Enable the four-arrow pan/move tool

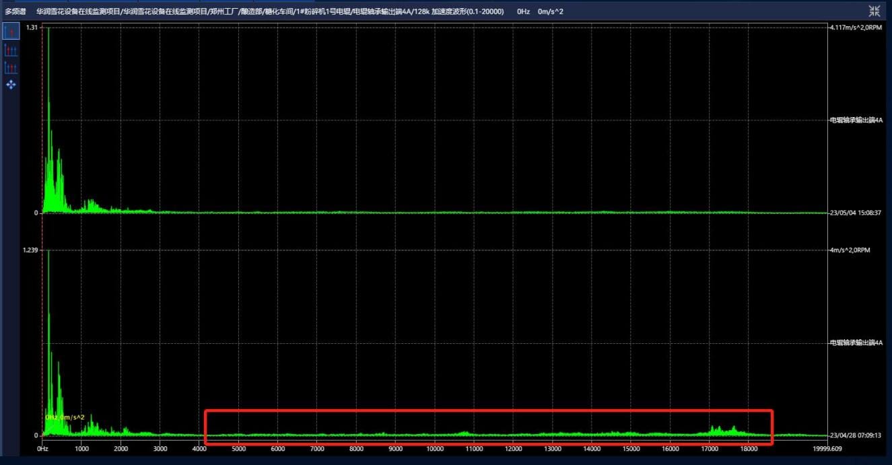point(11,85)
